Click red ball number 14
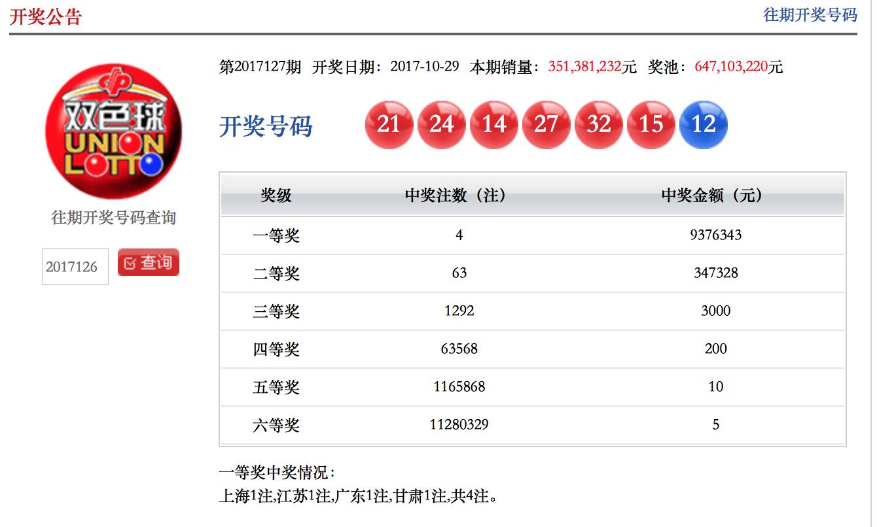877x527 pixels. pyautogui.click(x=494, y=124)
